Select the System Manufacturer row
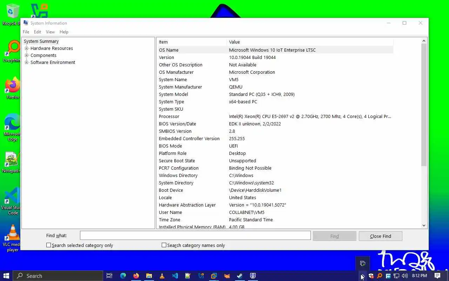 coord(275,87)
